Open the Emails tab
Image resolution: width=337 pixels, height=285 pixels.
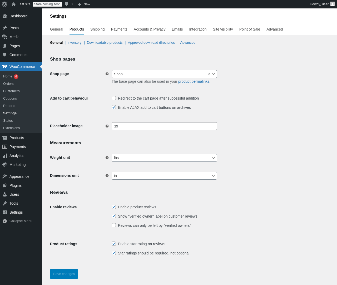point(177,29)
